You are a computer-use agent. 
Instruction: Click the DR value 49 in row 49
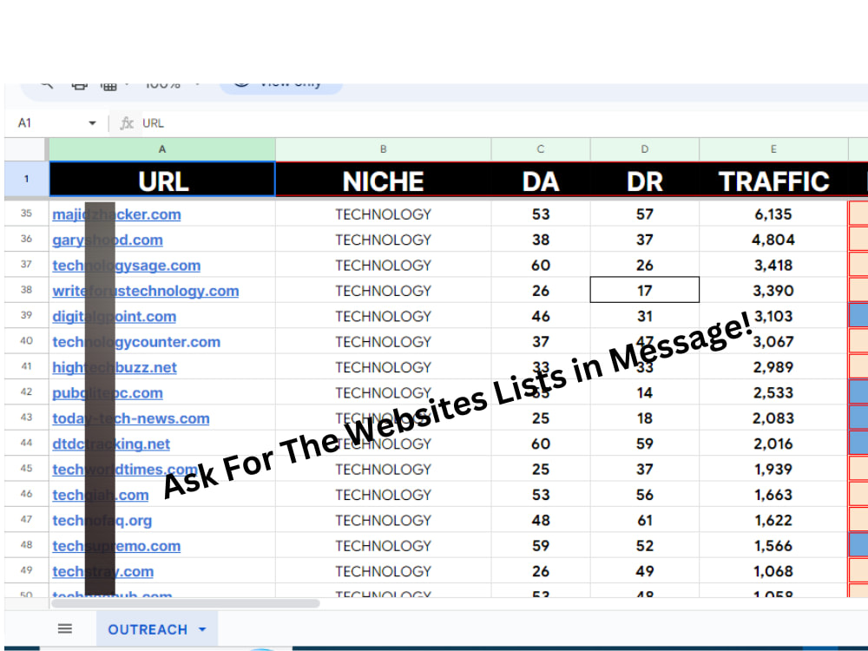point(645,570)
